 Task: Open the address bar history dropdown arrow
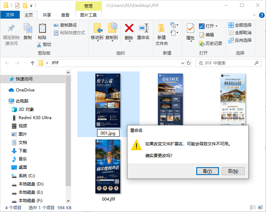point(183,63)
